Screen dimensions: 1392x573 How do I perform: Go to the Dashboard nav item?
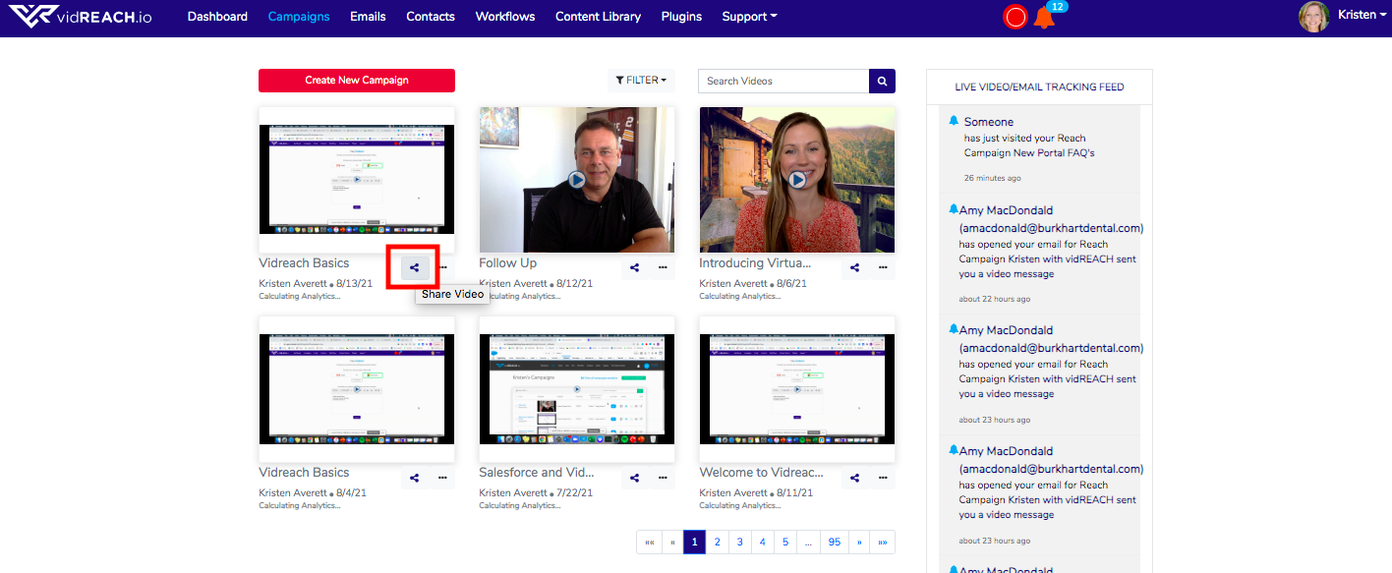[x=217, y=17]
